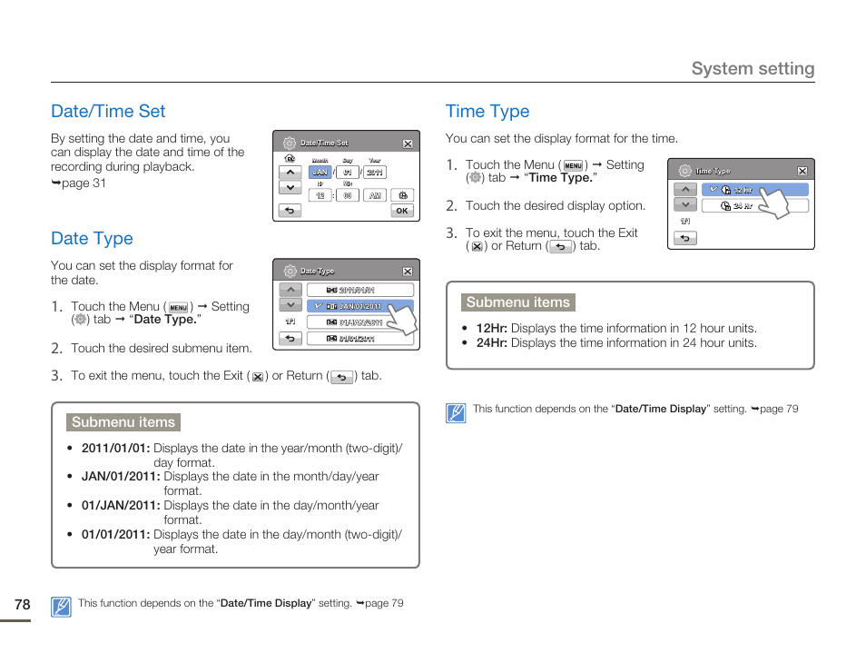Click the gear icon in Time Type panel
866x663 pixels.
pyautogui.click(x=684, y=171)
